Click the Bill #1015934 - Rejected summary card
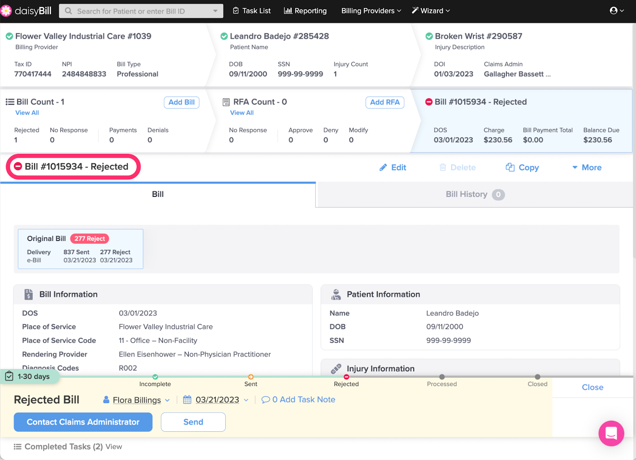Viewport: 636px width, 460px height. (521, 121)
